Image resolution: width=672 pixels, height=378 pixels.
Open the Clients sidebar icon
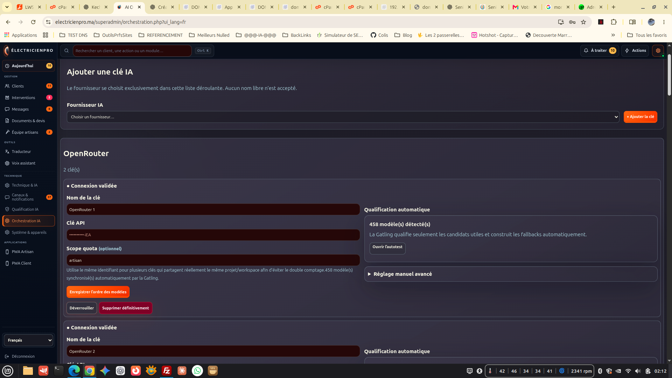7,86
